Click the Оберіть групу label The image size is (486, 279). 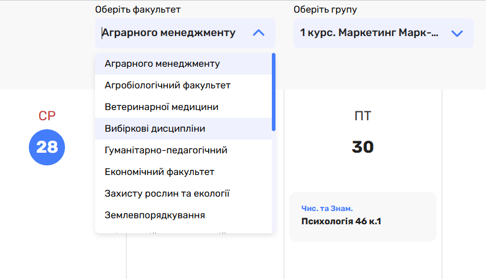[x=324, y=10]
